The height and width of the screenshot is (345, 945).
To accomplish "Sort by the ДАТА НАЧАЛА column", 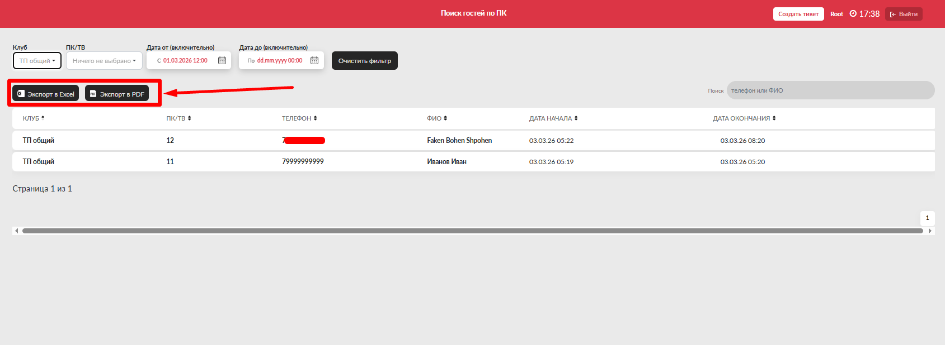I will (x=553, y=118).
